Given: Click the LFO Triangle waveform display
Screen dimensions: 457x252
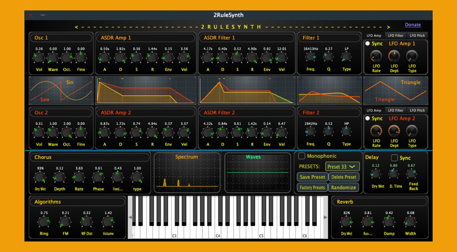Looking at the screenshot, I should click(396, 91).
